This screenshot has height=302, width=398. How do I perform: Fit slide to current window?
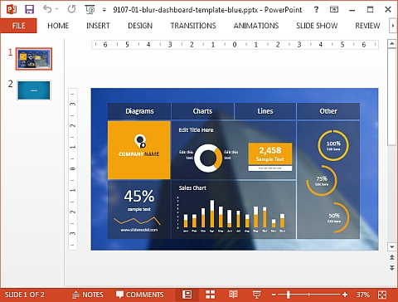pos(382,295)
